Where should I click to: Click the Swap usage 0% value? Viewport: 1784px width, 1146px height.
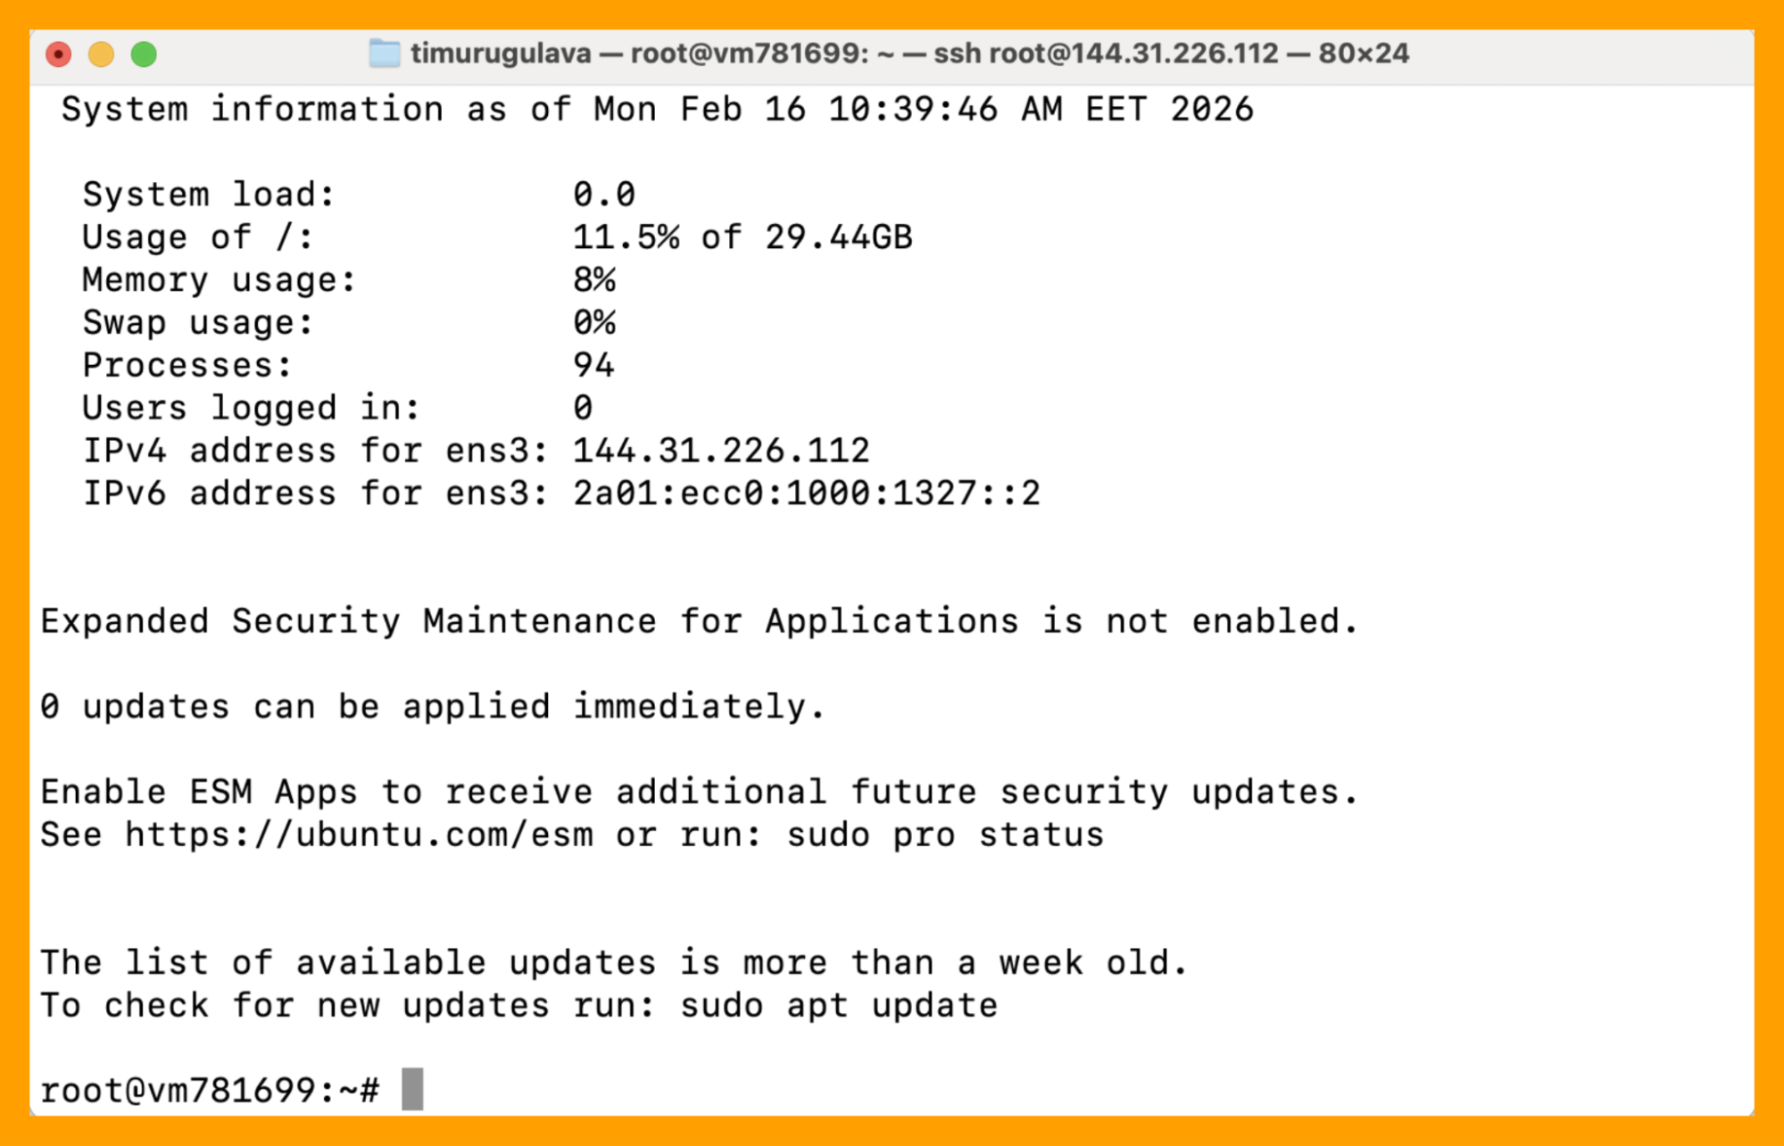(x=594, y=323)
